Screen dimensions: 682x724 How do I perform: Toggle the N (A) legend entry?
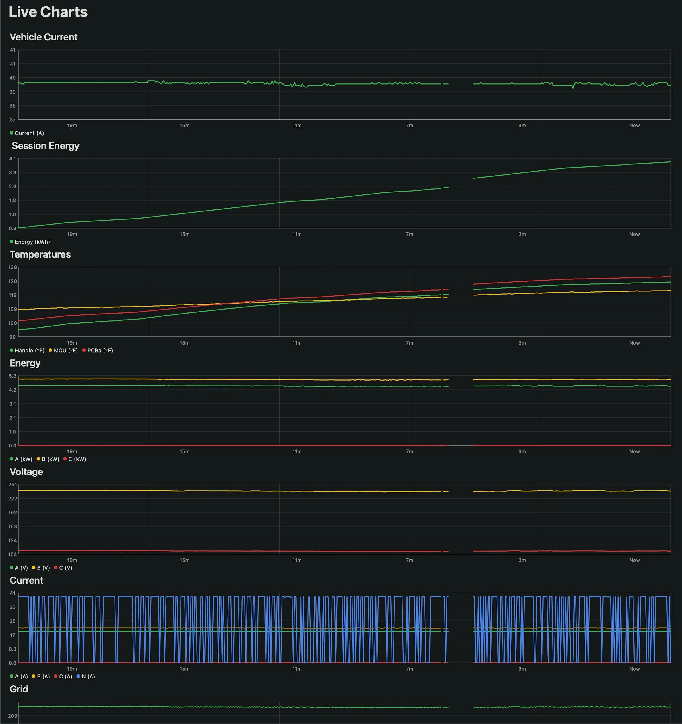[x=86, y=676]
